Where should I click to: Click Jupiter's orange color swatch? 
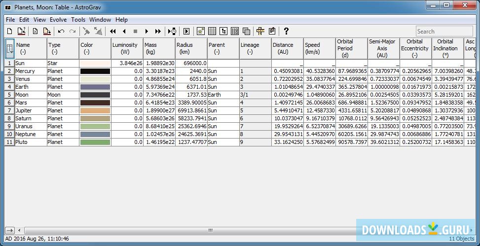(x=95, y=111)
